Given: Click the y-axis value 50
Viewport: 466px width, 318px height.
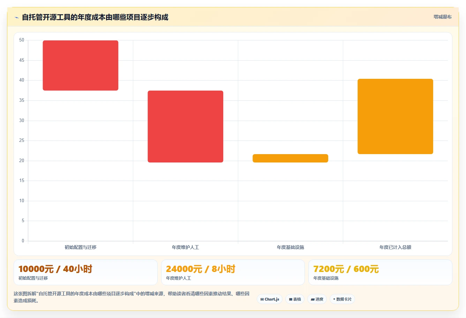Looking at the screenshot, I should click(x=22, y=40).
